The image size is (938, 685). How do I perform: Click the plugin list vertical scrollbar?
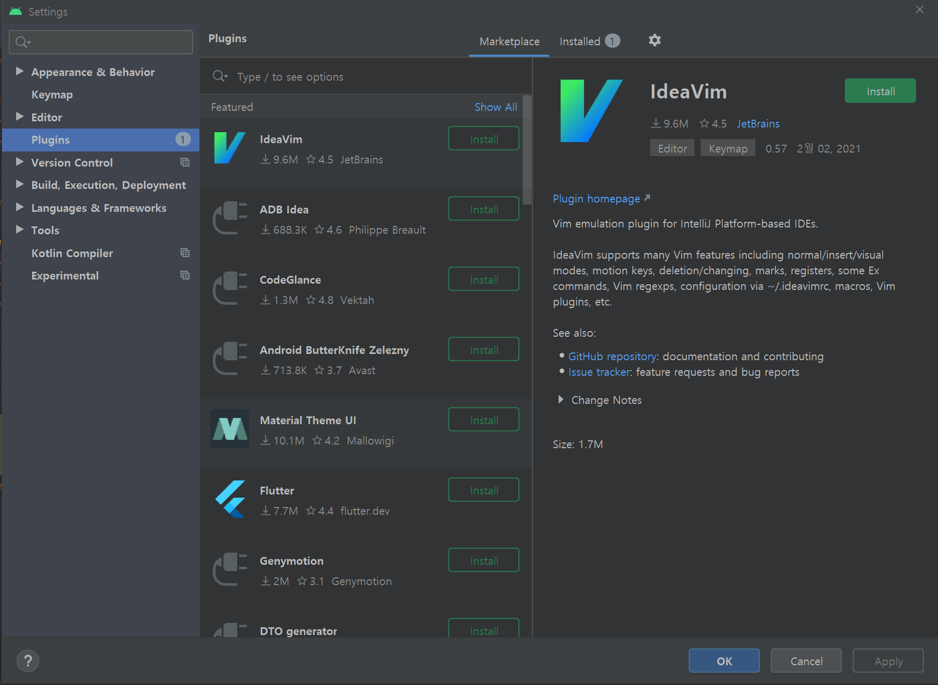point(527,150)
